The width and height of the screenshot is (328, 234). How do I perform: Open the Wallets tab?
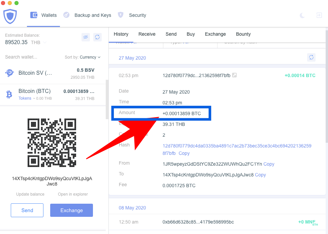point(43,15)
